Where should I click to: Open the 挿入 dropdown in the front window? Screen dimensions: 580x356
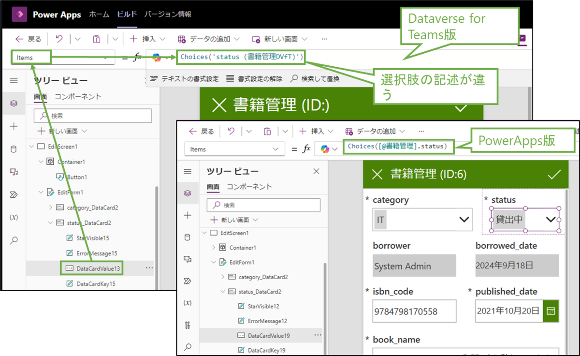click(x=316, y=131)
